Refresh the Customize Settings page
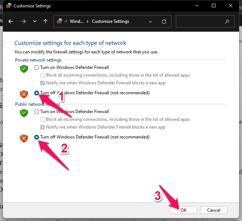 pyautogui.click(x=164, y=21)
